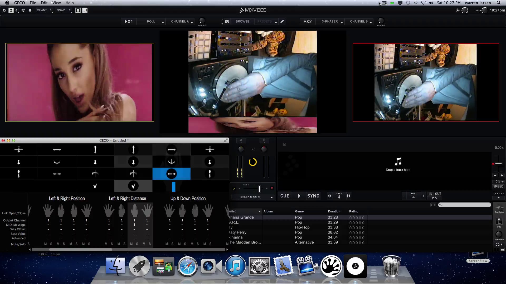This screenshot has width=506, height=284.
Task: Open the X-PHASER effect dropdown on FX2
Action: click(330, 22)
